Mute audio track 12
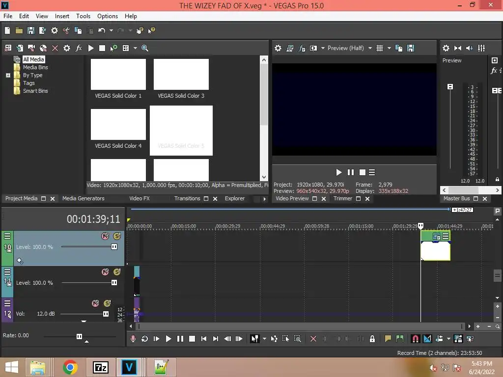The width and height of the screenshot is (503, 377). point(95,303)
